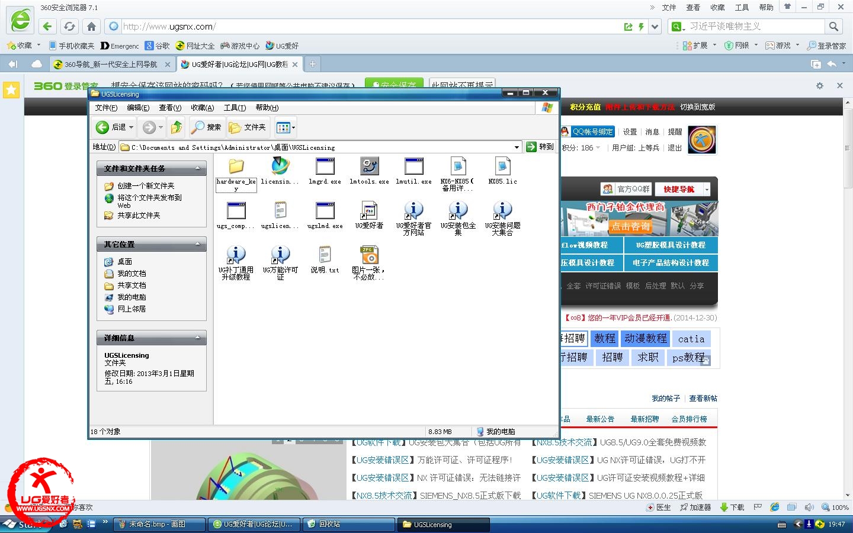Open the Explorer 工具(T) menu
Screen dimensions: 853x533
point(235,108)
